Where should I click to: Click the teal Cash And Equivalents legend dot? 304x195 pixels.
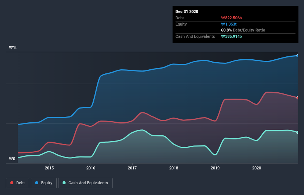tap(64, 183)
